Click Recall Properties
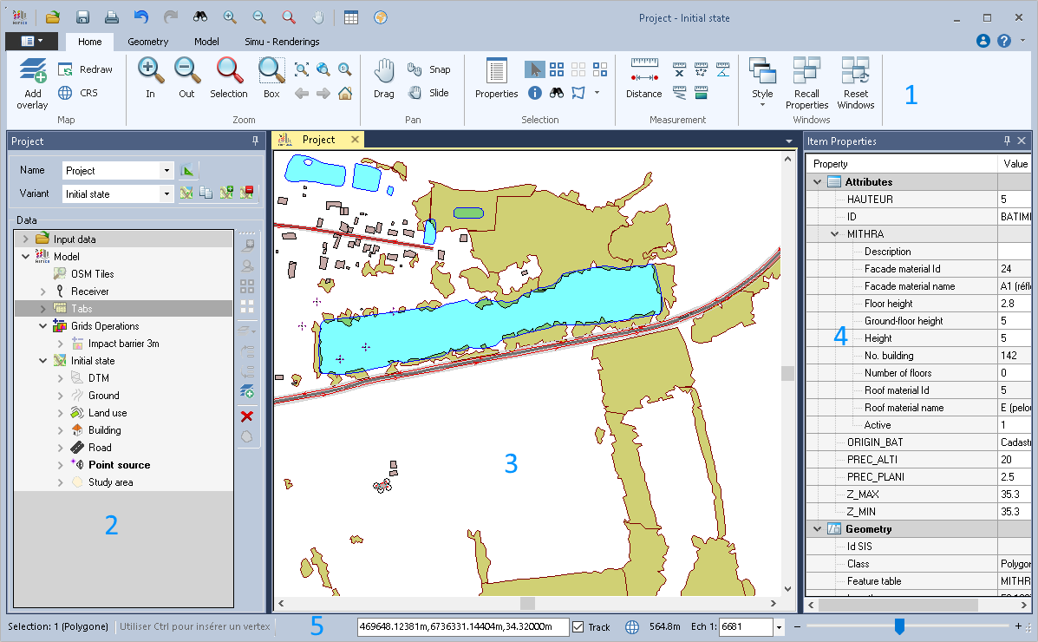 click(807, 82)
